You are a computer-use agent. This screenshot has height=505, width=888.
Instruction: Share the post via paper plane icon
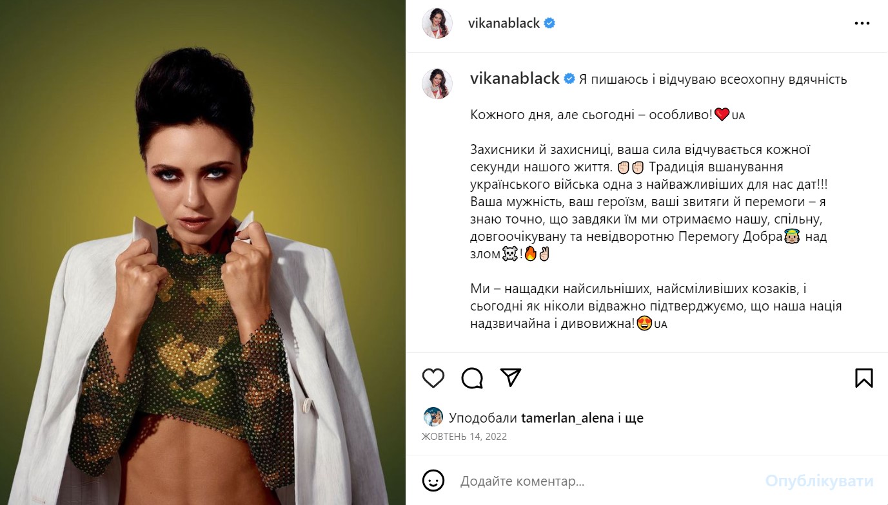511,377
